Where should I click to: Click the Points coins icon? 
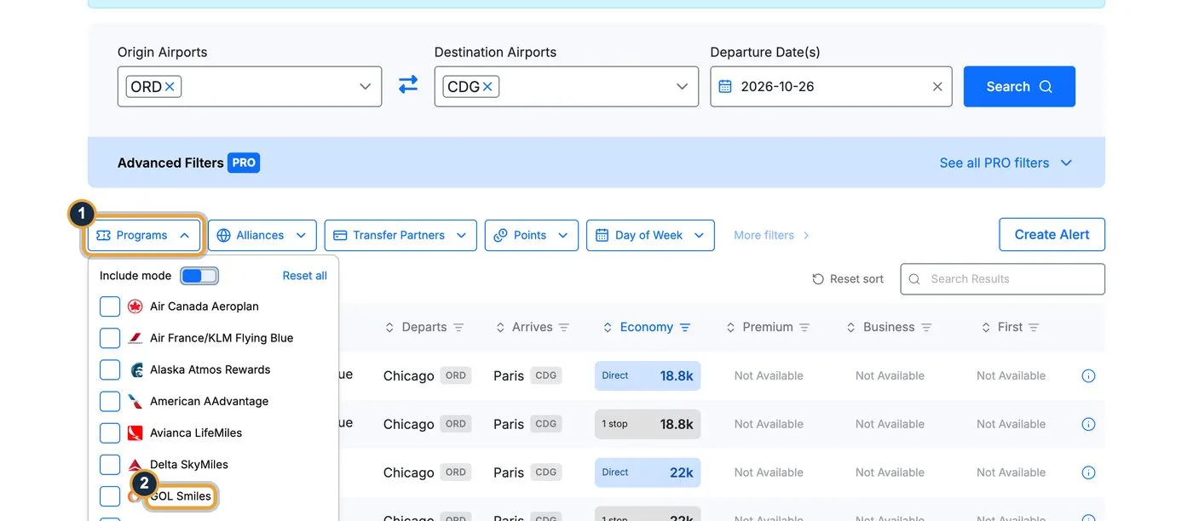(x=500, y=236)
